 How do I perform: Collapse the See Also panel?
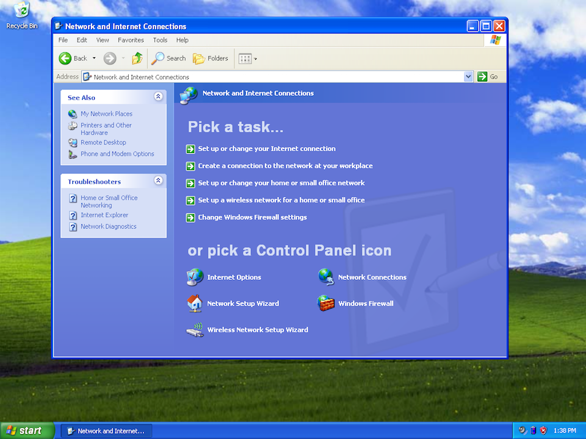[x=158, y=97]
